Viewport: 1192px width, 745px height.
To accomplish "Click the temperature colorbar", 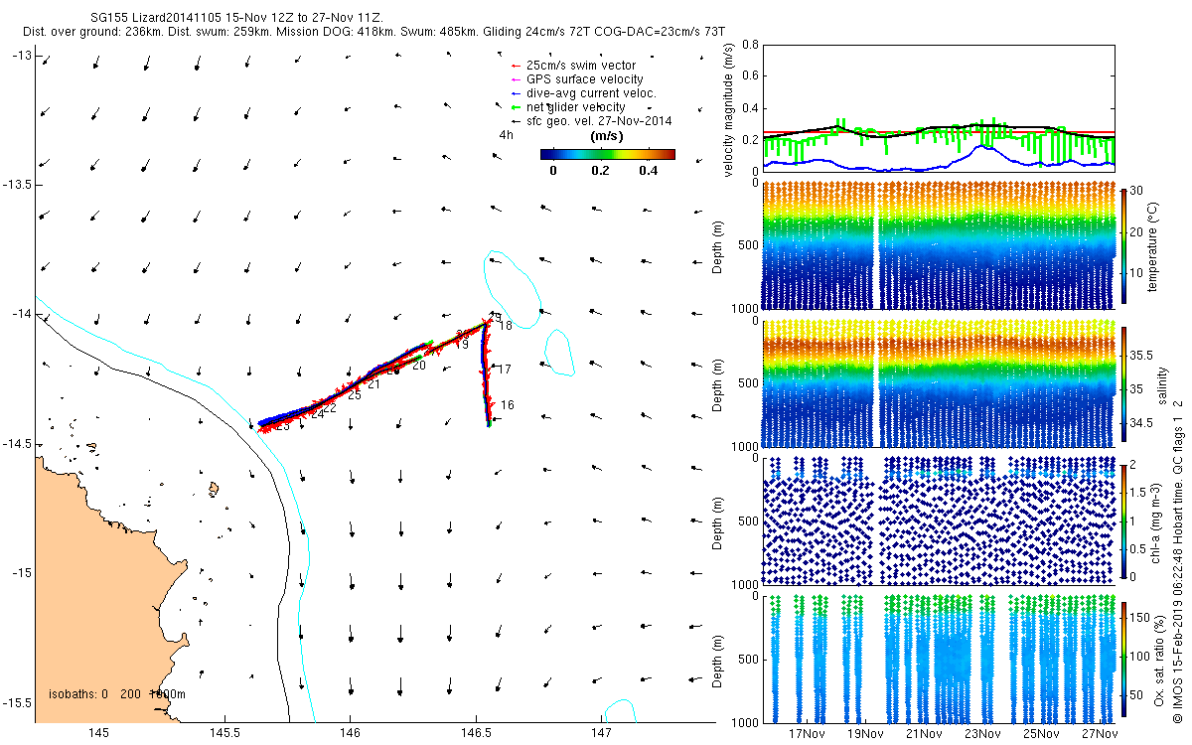I will (1123, 243).
